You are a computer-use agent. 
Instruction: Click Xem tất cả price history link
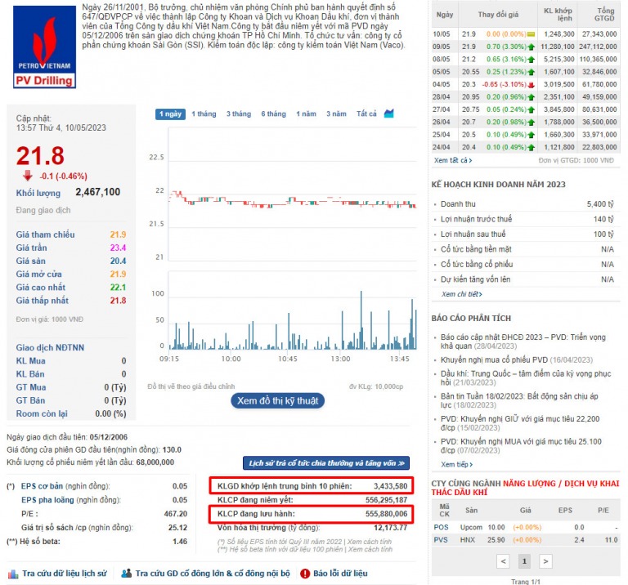[x=453, y=160]
